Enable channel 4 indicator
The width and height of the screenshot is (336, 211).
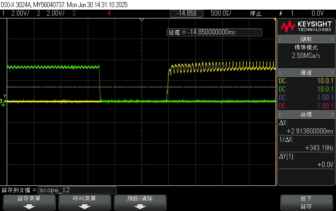pos(109,13)
